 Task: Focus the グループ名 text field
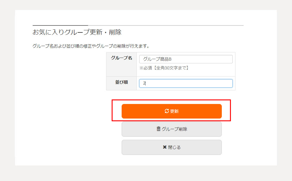pyautogui.click(x=186, y=59)
